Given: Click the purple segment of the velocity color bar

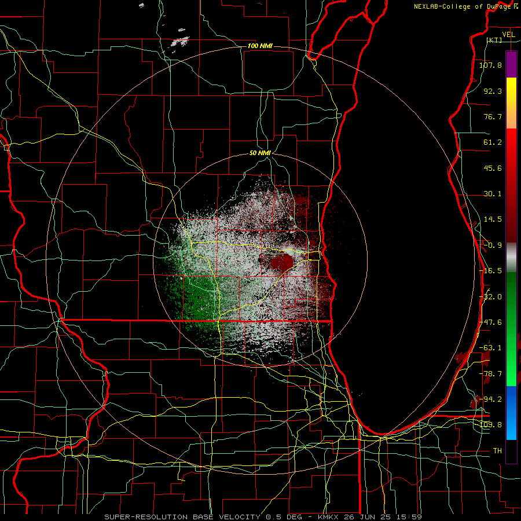Looking at the screenshot, I should coord(511,64).
